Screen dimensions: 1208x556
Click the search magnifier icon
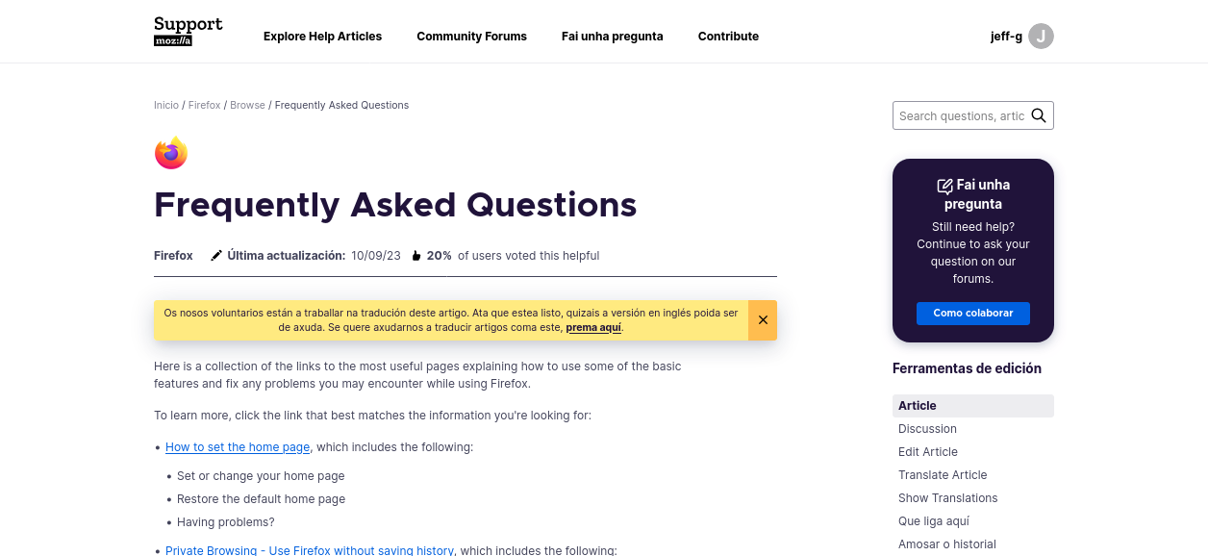tap(1039, 115)
